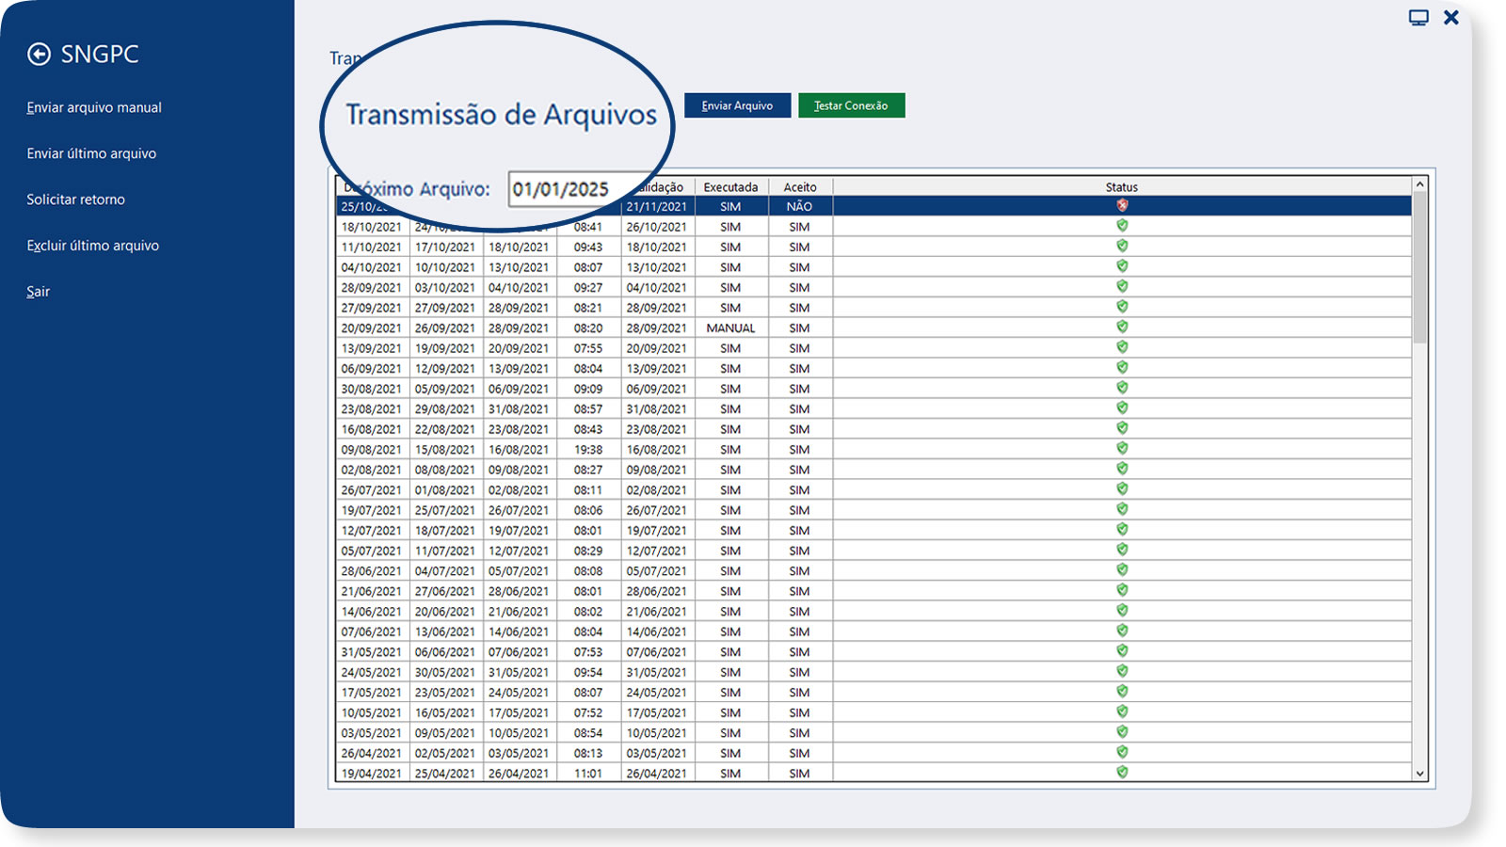Click status shield in row starting 11/10/2021
Viewport: 1506px width, 847px height.
coord(1122,246)
